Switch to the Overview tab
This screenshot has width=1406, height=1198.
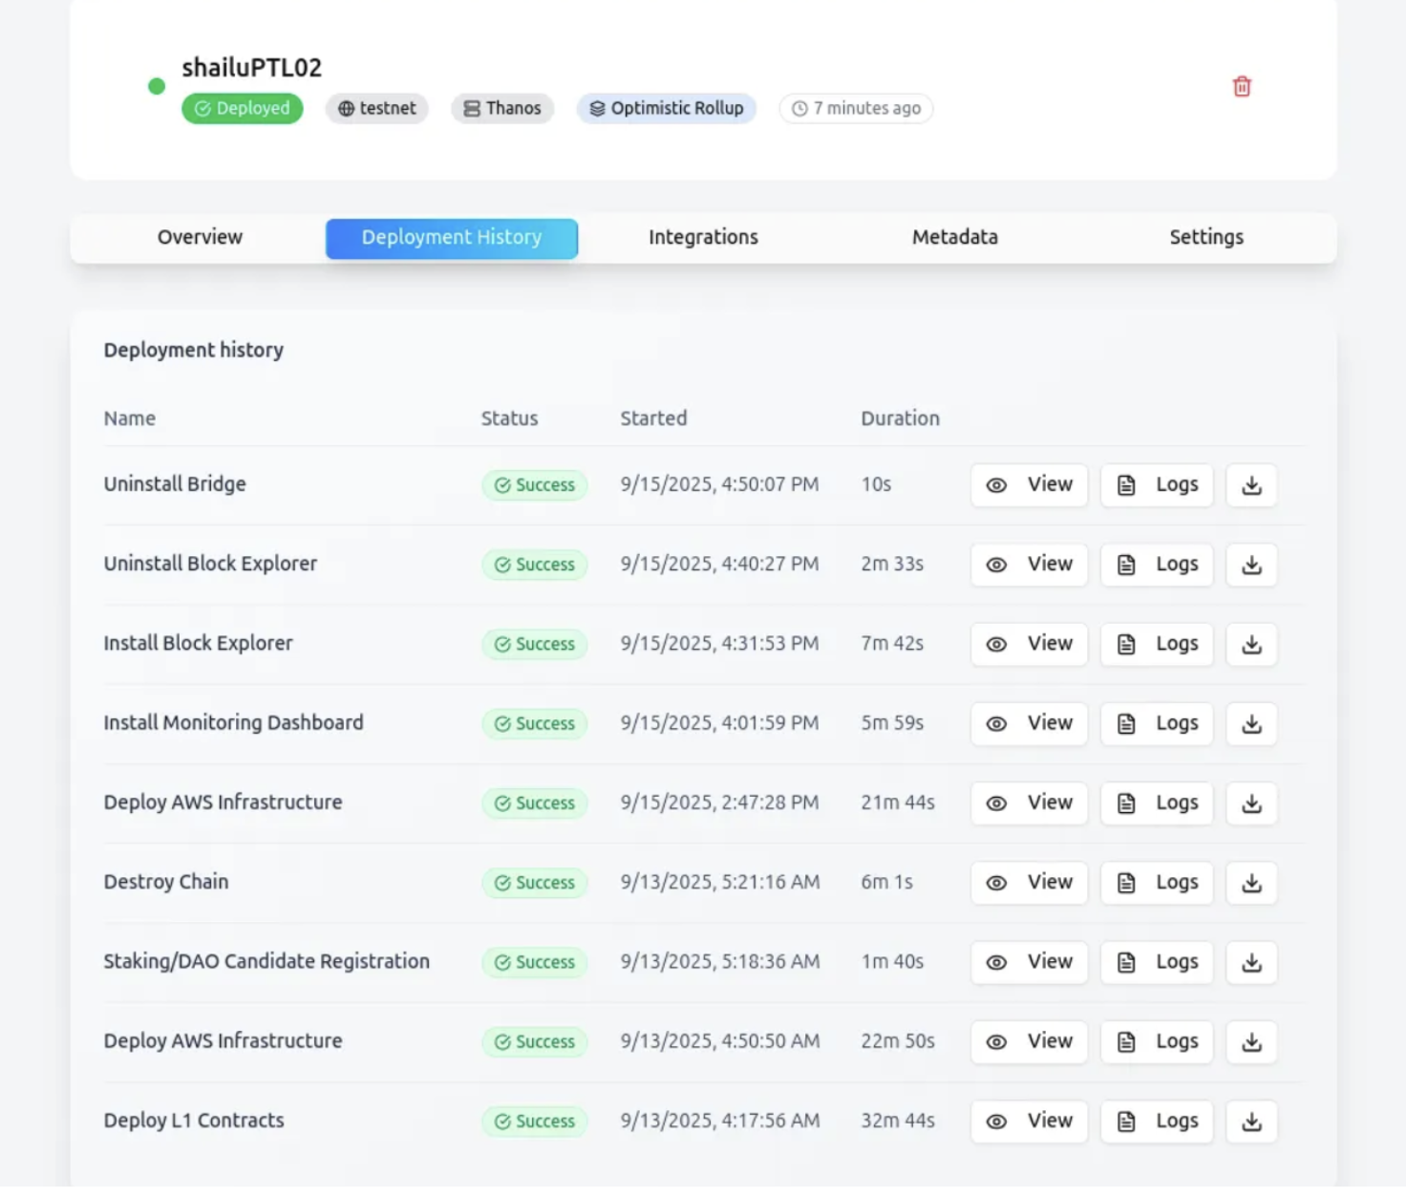[x=200, y=238]
